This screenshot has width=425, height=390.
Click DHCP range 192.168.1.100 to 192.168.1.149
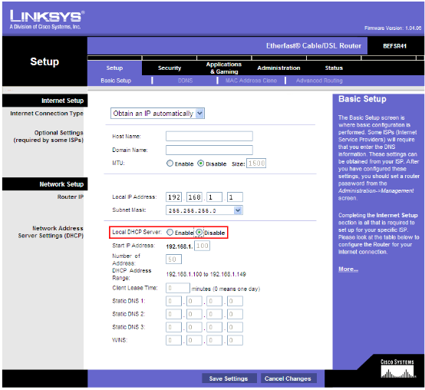click(206, 274)
